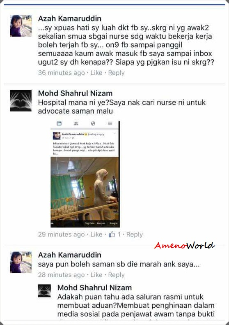Image resolution: width=229 pixels, height=325 pixels.
Task: Open small Mohd Shahrul Nizam reply avatar
Action: 44,291
